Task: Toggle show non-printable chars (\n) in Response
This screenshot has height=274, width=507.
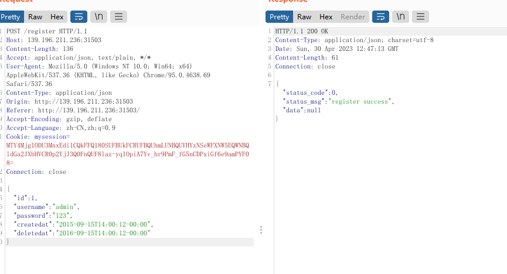Action: [401, 17]
